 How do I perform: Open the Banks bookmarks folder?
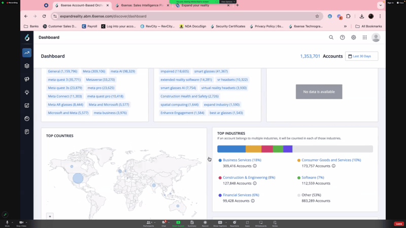pyautogui.click(x=31, y=26)
